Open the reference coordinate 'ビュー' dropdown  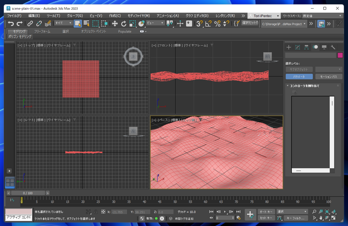coord(155,23)
